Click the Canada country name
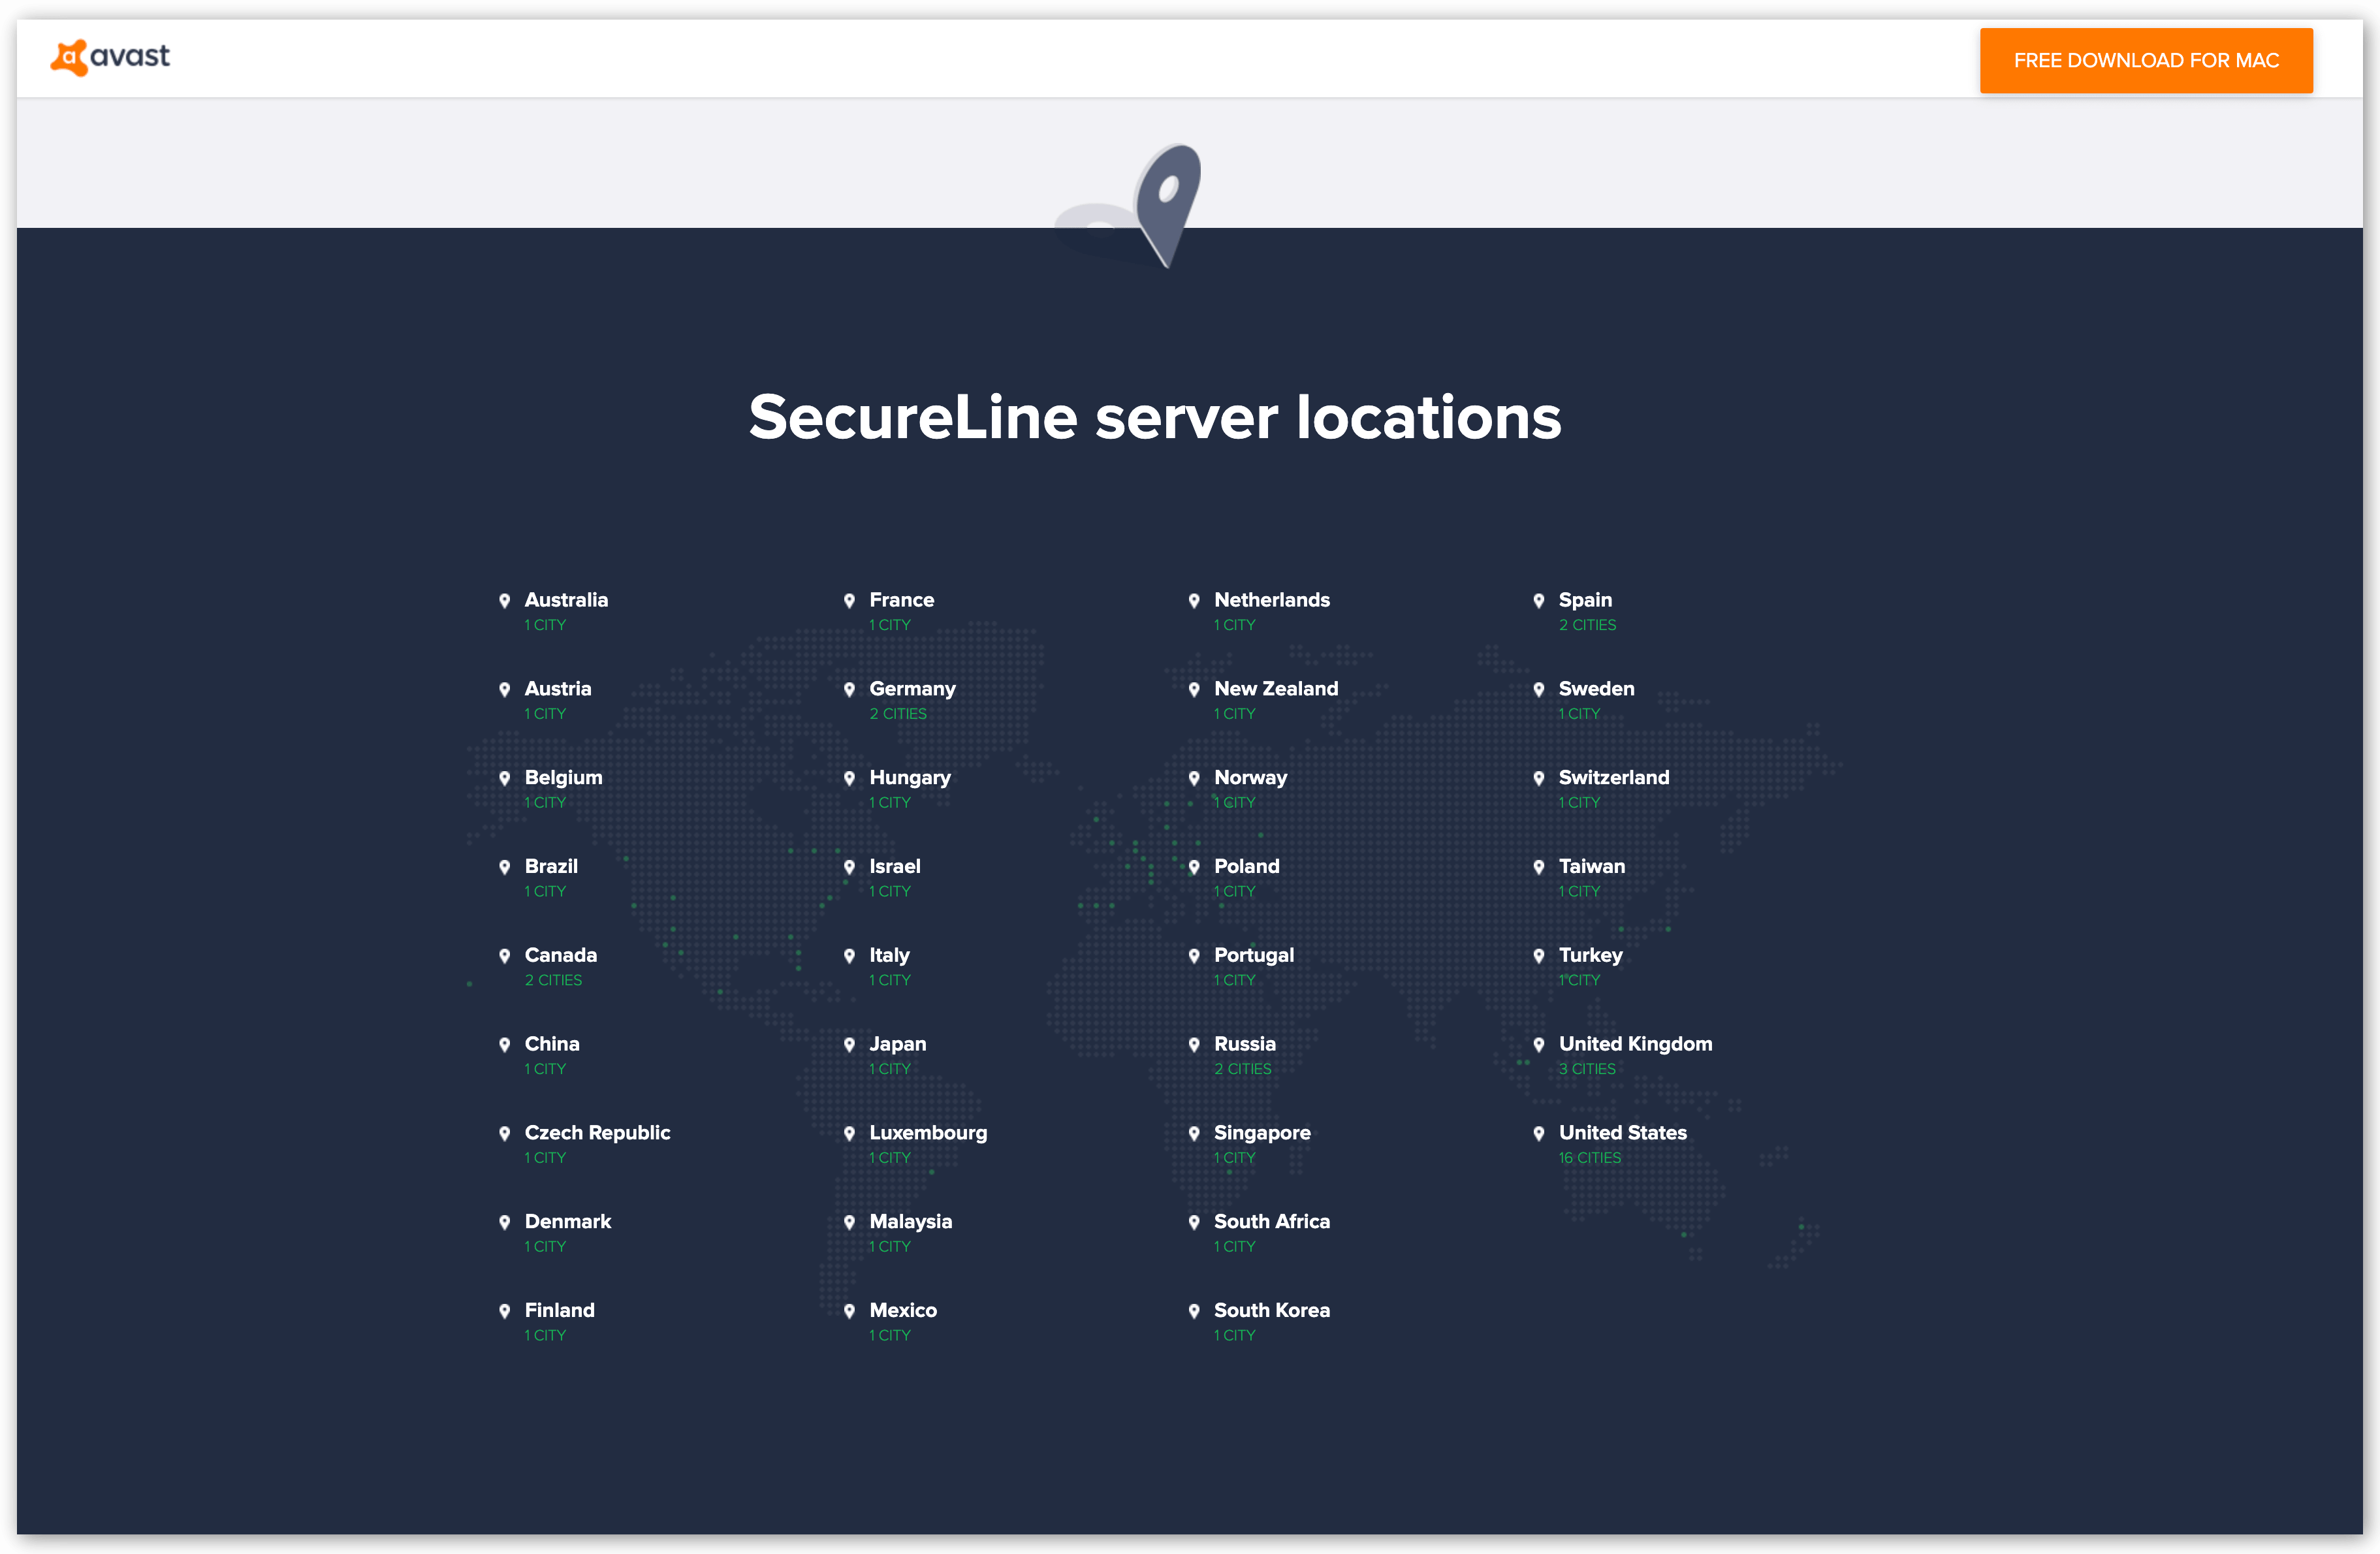Viewport: 2380px width, 1554px height. [560, 955]
